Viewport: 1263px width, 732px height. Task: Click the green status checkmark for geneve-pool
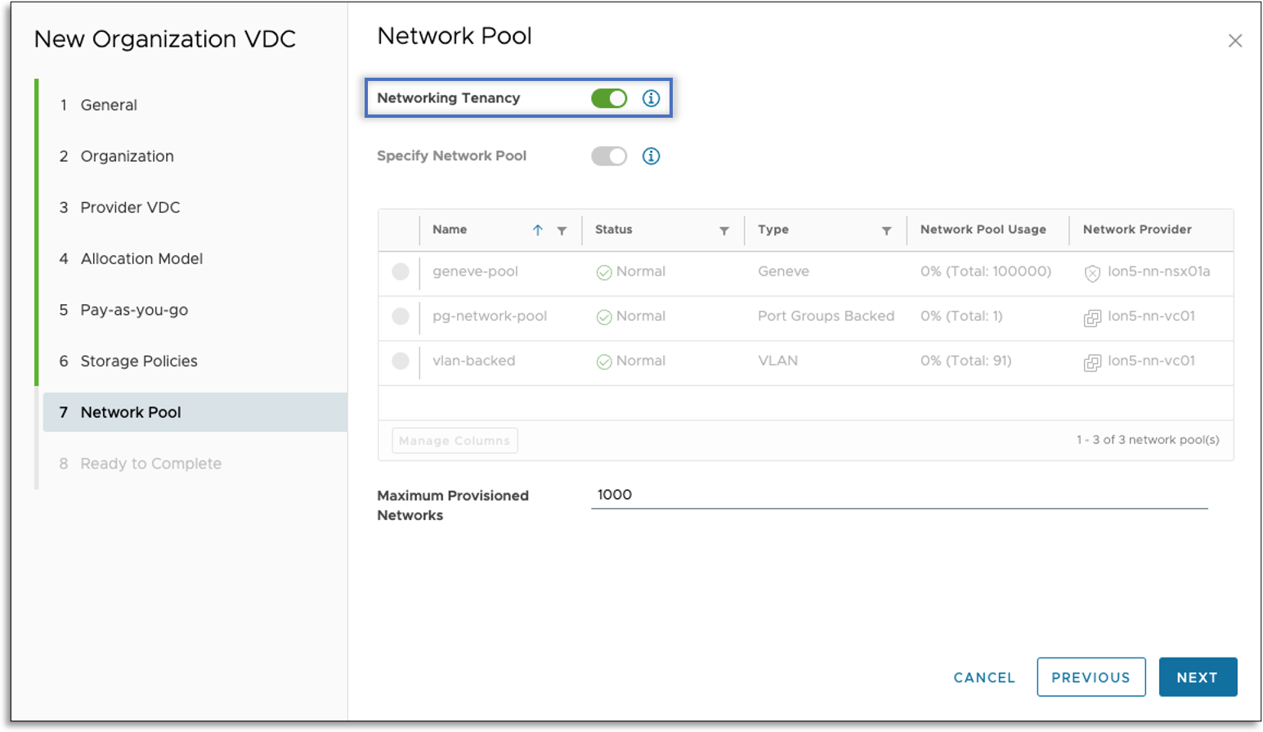point(604,272)
